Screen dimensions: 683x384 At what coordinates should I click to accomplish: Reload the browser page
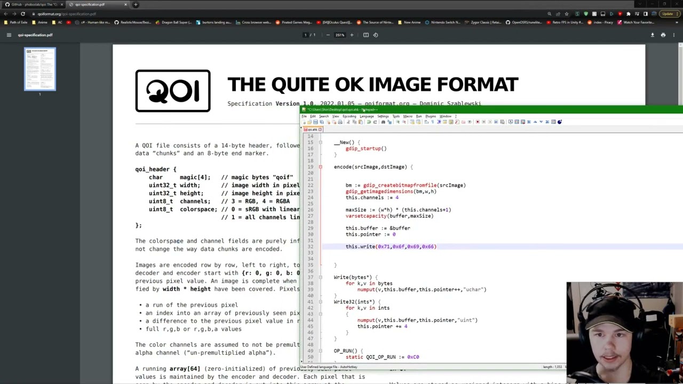pyautogui.click(x=22, y=13)
